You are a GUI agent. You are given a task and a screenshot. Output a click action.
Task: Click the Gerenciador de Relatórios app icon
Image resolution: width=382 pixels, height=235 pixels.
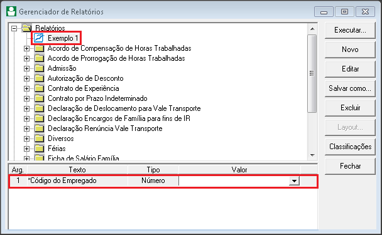pos(11,11)
